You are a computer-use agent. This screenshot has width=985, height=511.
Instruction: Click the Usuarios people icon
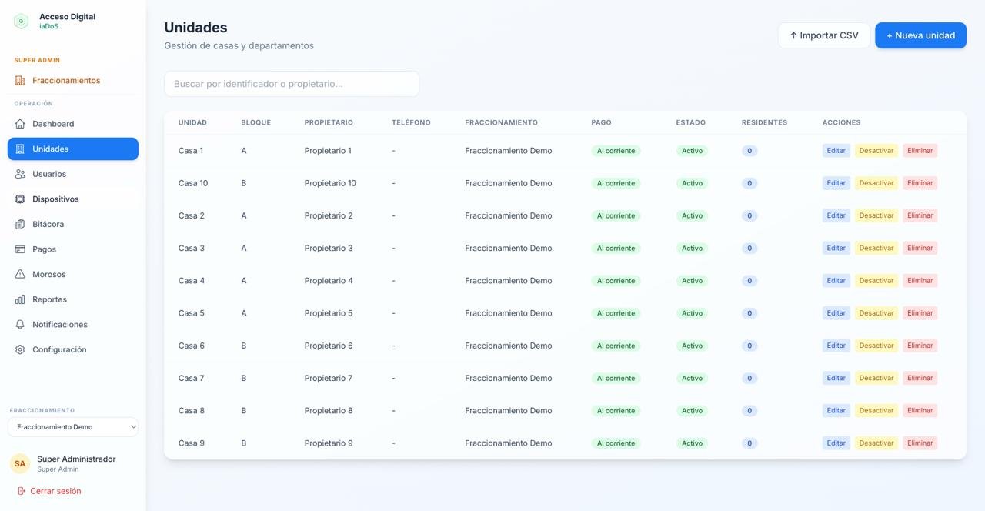tap(20, 174)
